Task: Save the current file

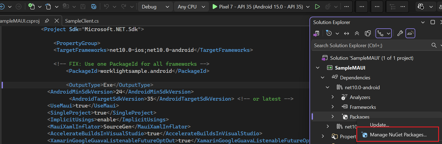Action: click(83, 7)
